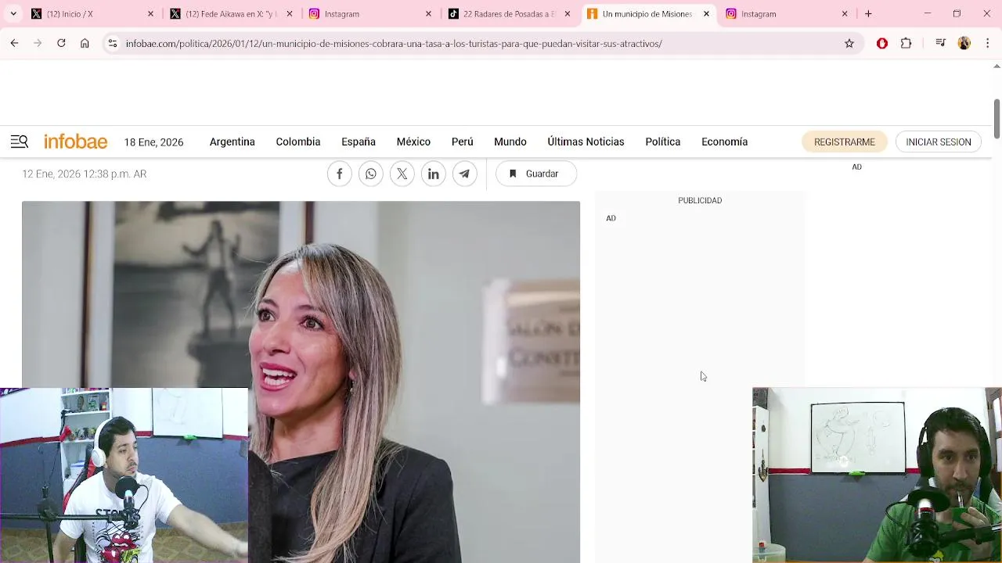Close the 22 Radares de Posadas tab

point(568,13)
